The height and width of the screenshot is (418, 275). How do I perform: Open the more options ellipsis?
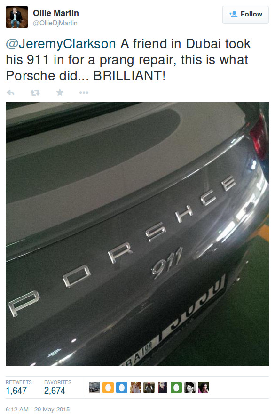84,93
